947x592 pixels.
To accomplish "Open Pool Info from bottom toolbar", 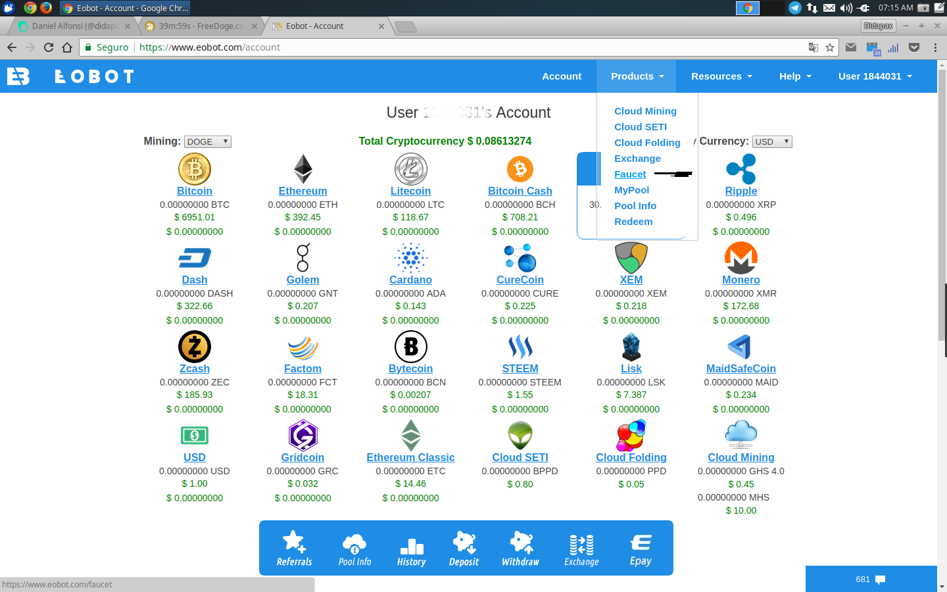I will 354,549.
